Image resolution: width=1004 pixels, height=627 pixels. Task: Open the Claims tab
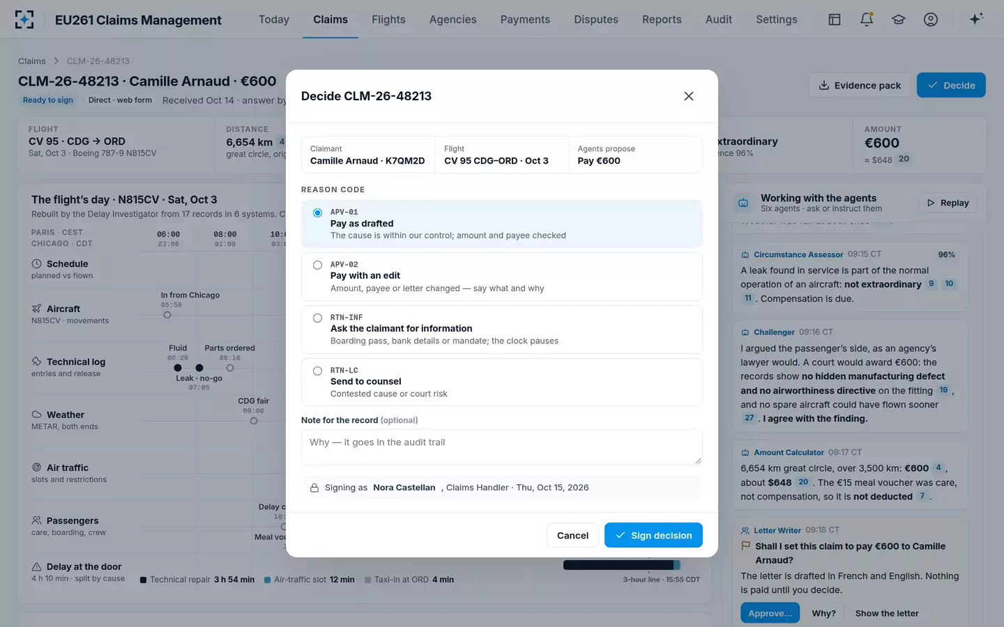pyautogui.click(x=330, y=20)
